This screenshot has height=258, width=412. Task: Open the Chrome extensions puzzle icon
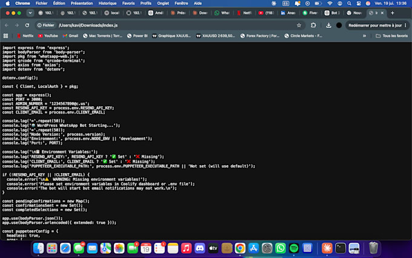tap(313, 25)
